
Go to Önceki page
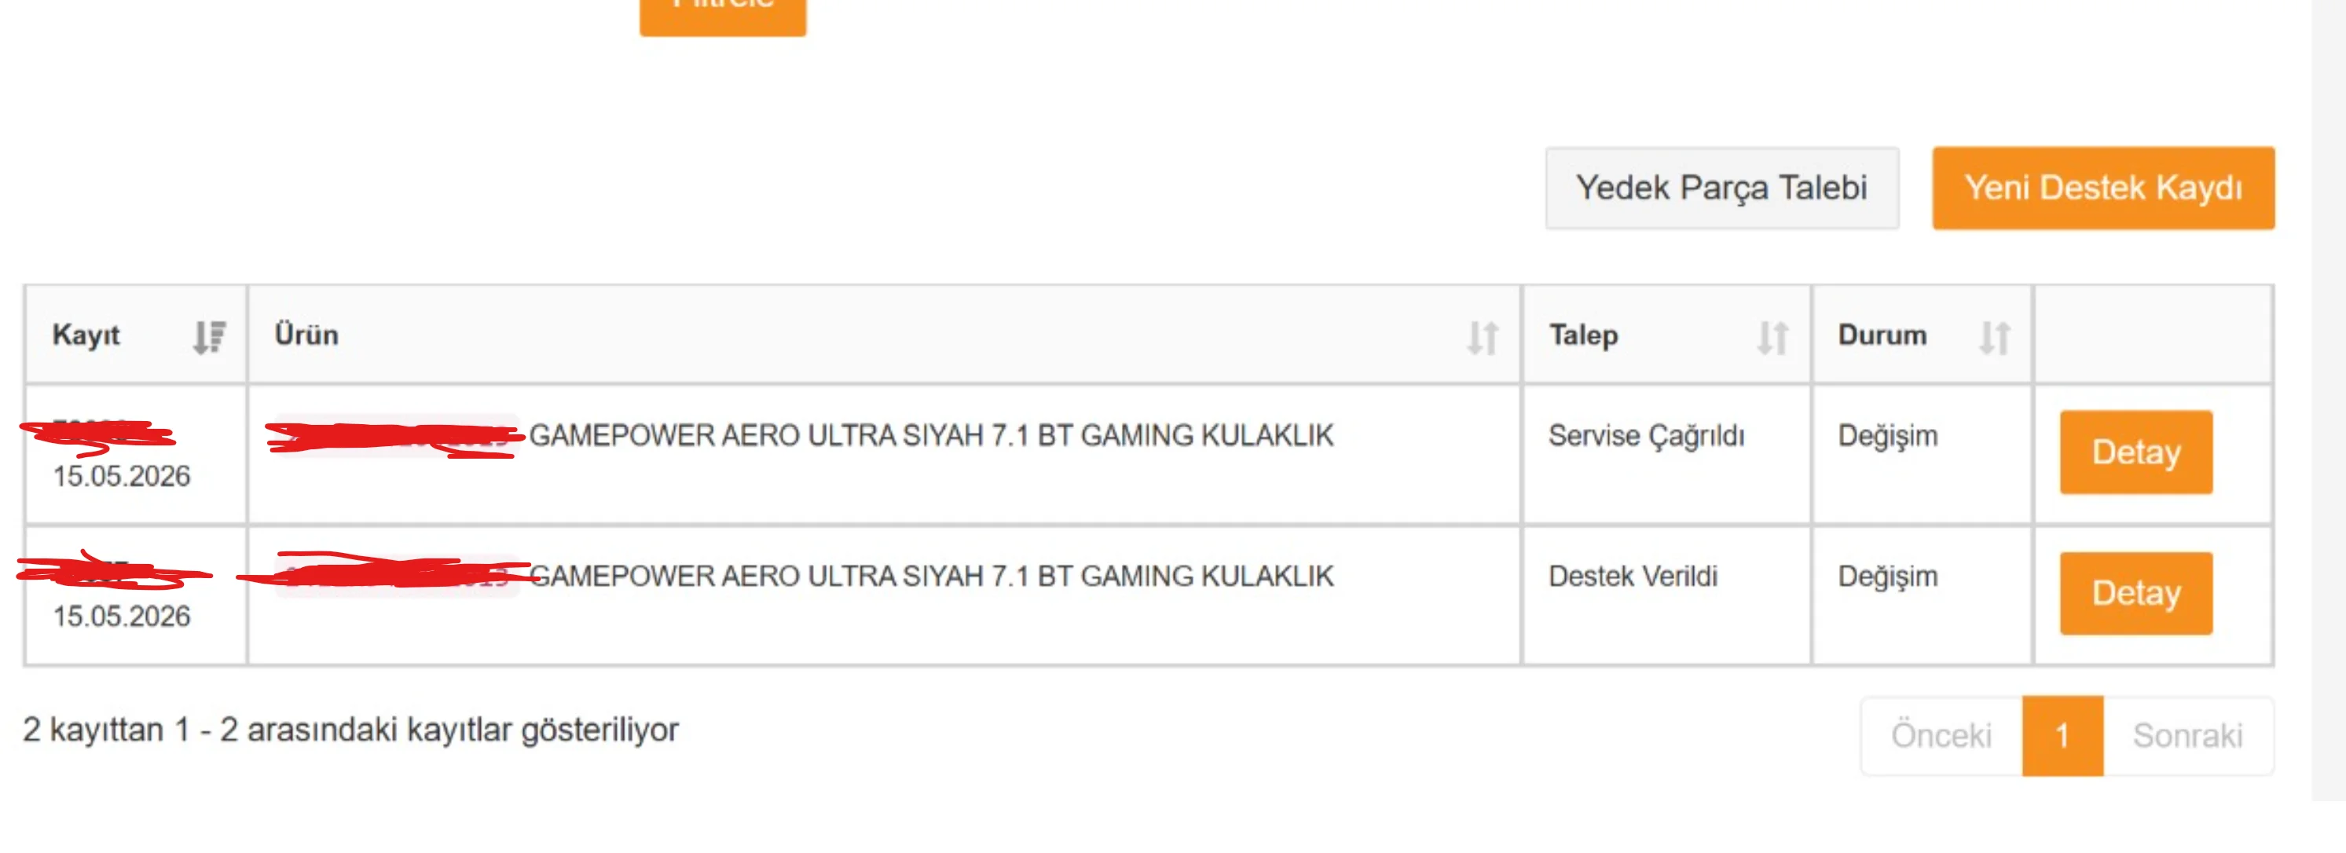(x=1941, y=735)
